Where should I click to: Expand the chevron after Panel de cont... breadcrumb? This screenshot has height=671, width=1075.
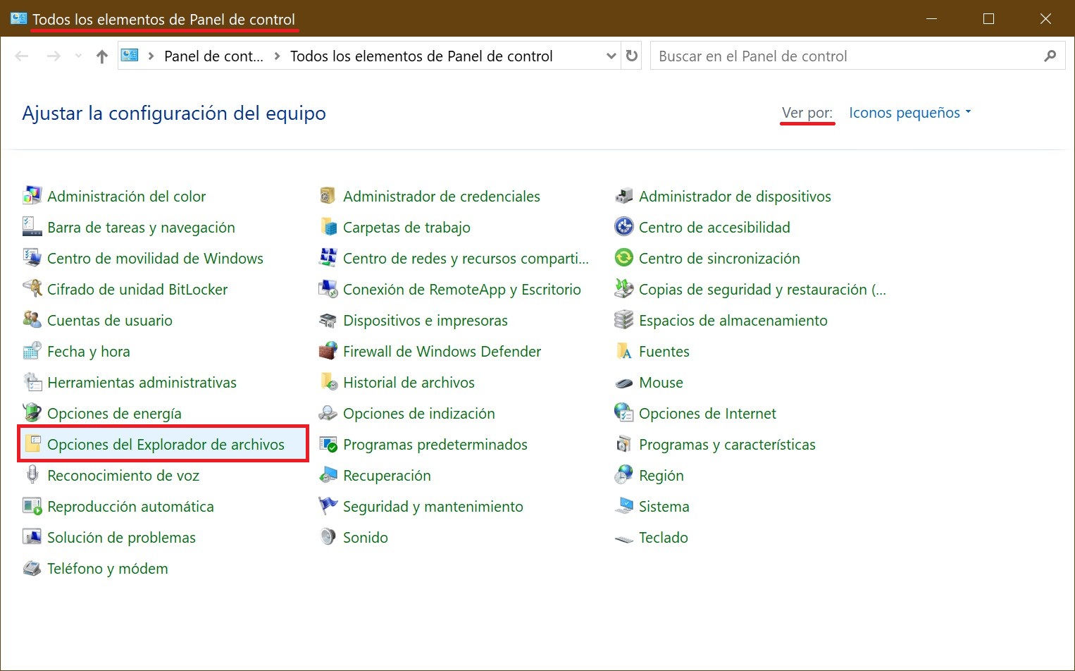coord(277,56)
